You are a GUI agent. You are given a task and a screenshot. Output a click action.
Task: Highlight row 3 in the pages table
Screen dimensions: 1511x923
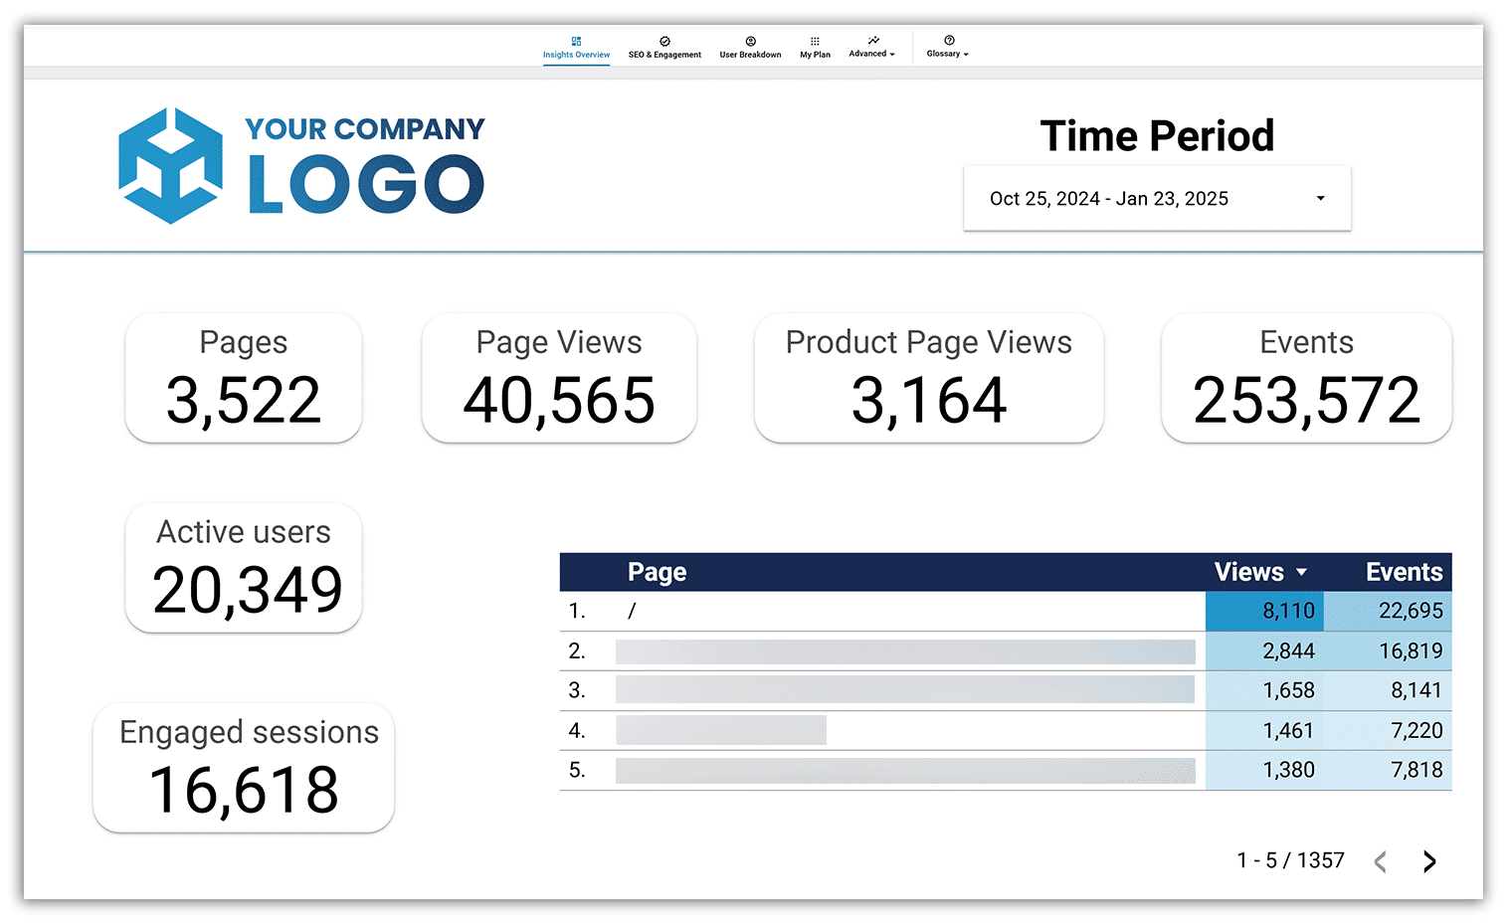pyautogui.click(x=895, y=689)
